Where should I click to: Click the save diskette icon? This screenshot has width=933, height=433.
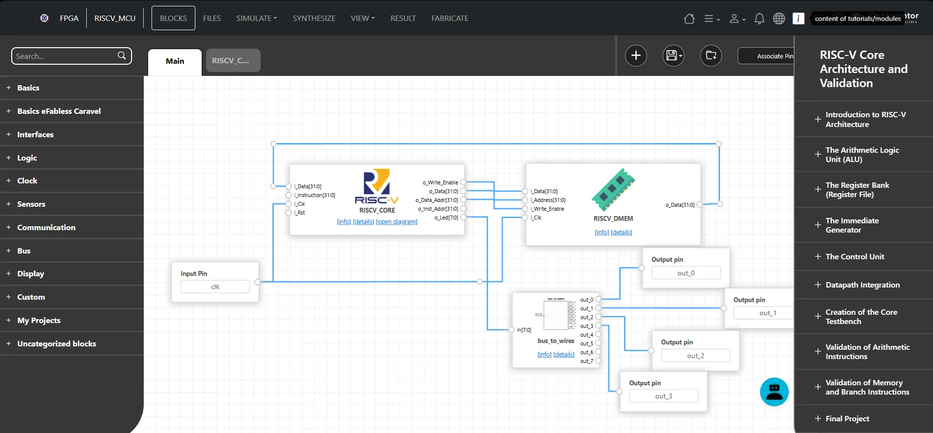point(673,55)
